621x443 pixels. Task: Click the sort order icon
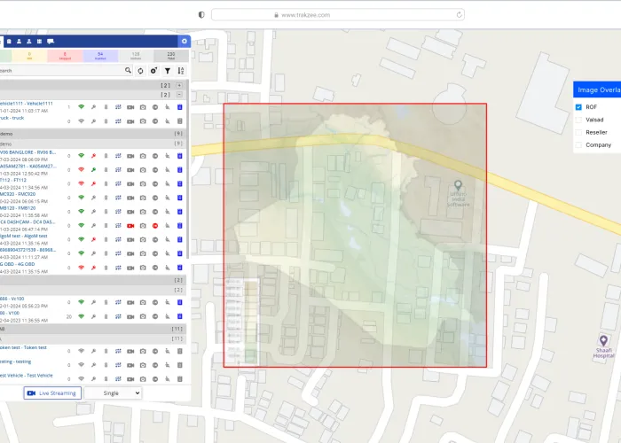pos(180,70)
